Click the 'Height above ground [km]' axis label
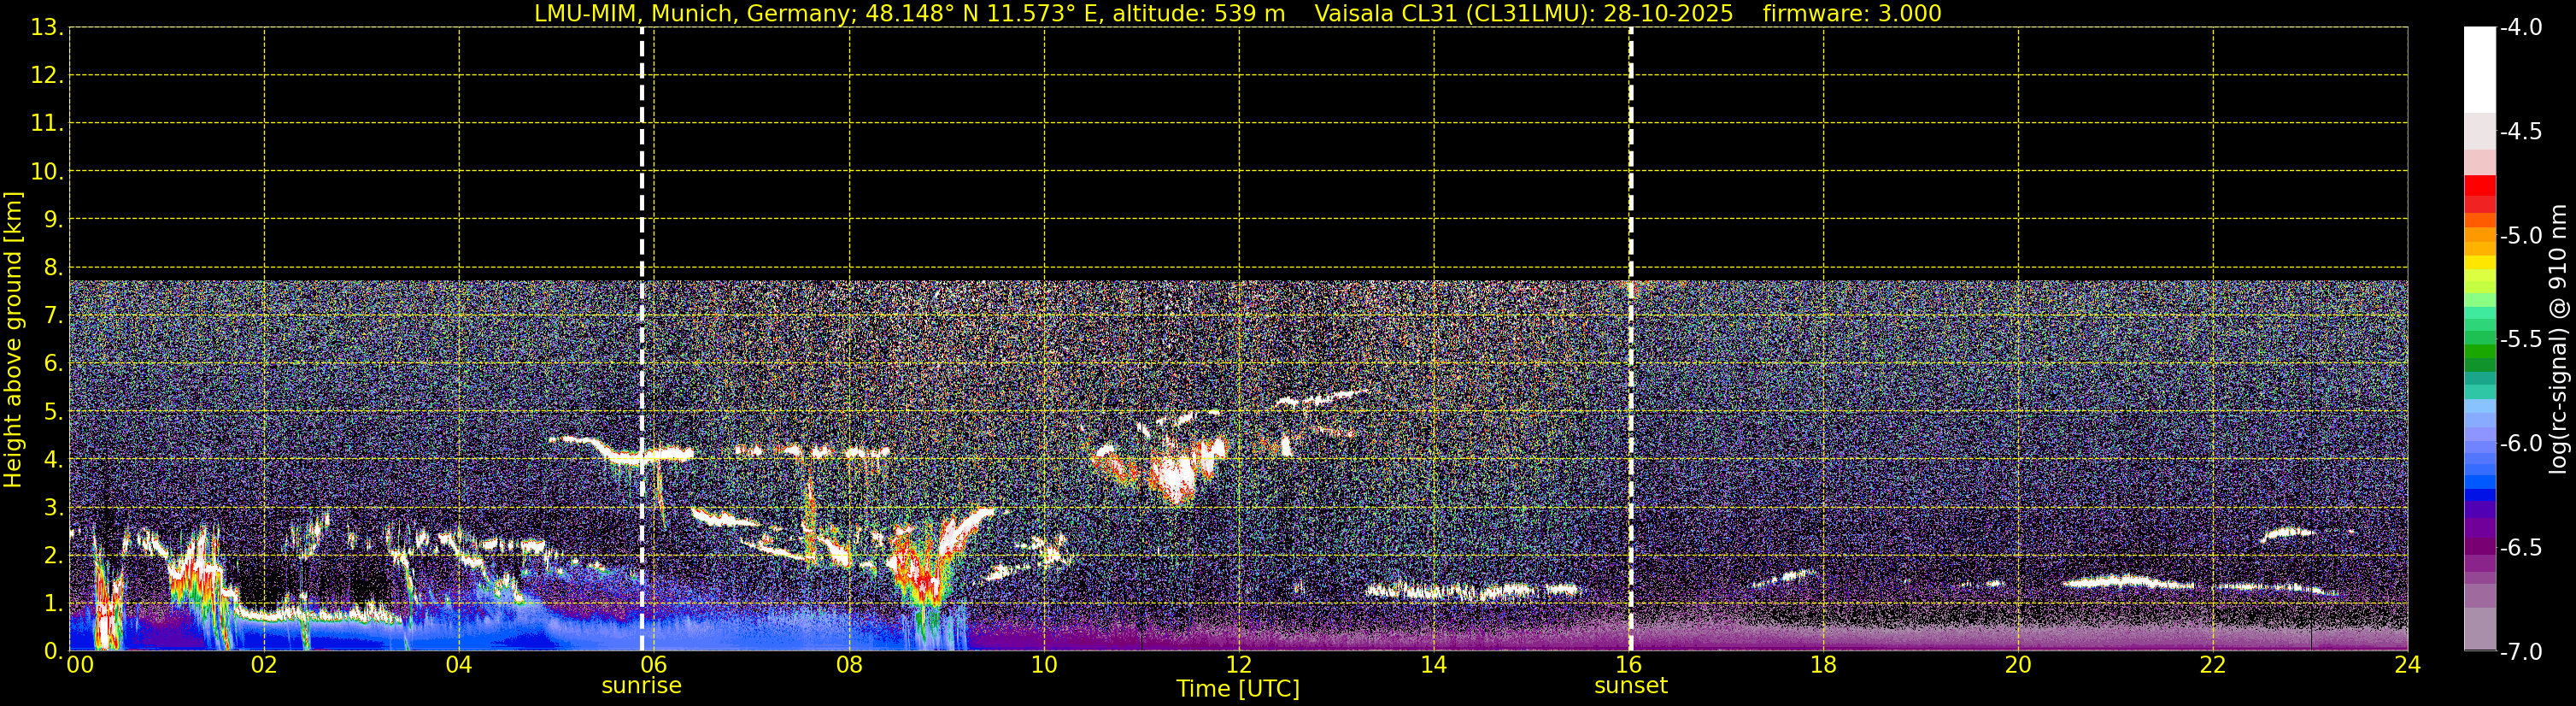 click(x=13, y=340)
